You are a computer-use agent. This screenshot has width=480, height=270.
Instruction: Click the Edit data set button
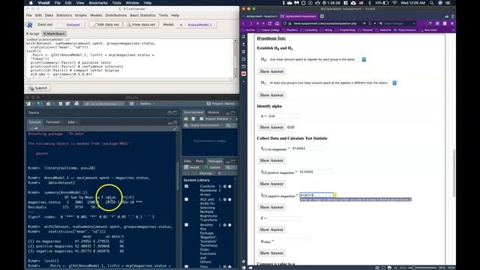pos(106,25)
